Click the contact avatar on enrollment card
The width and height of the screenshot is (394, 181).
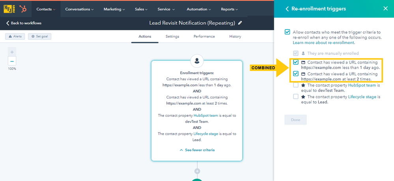click(x=197, y=61)
